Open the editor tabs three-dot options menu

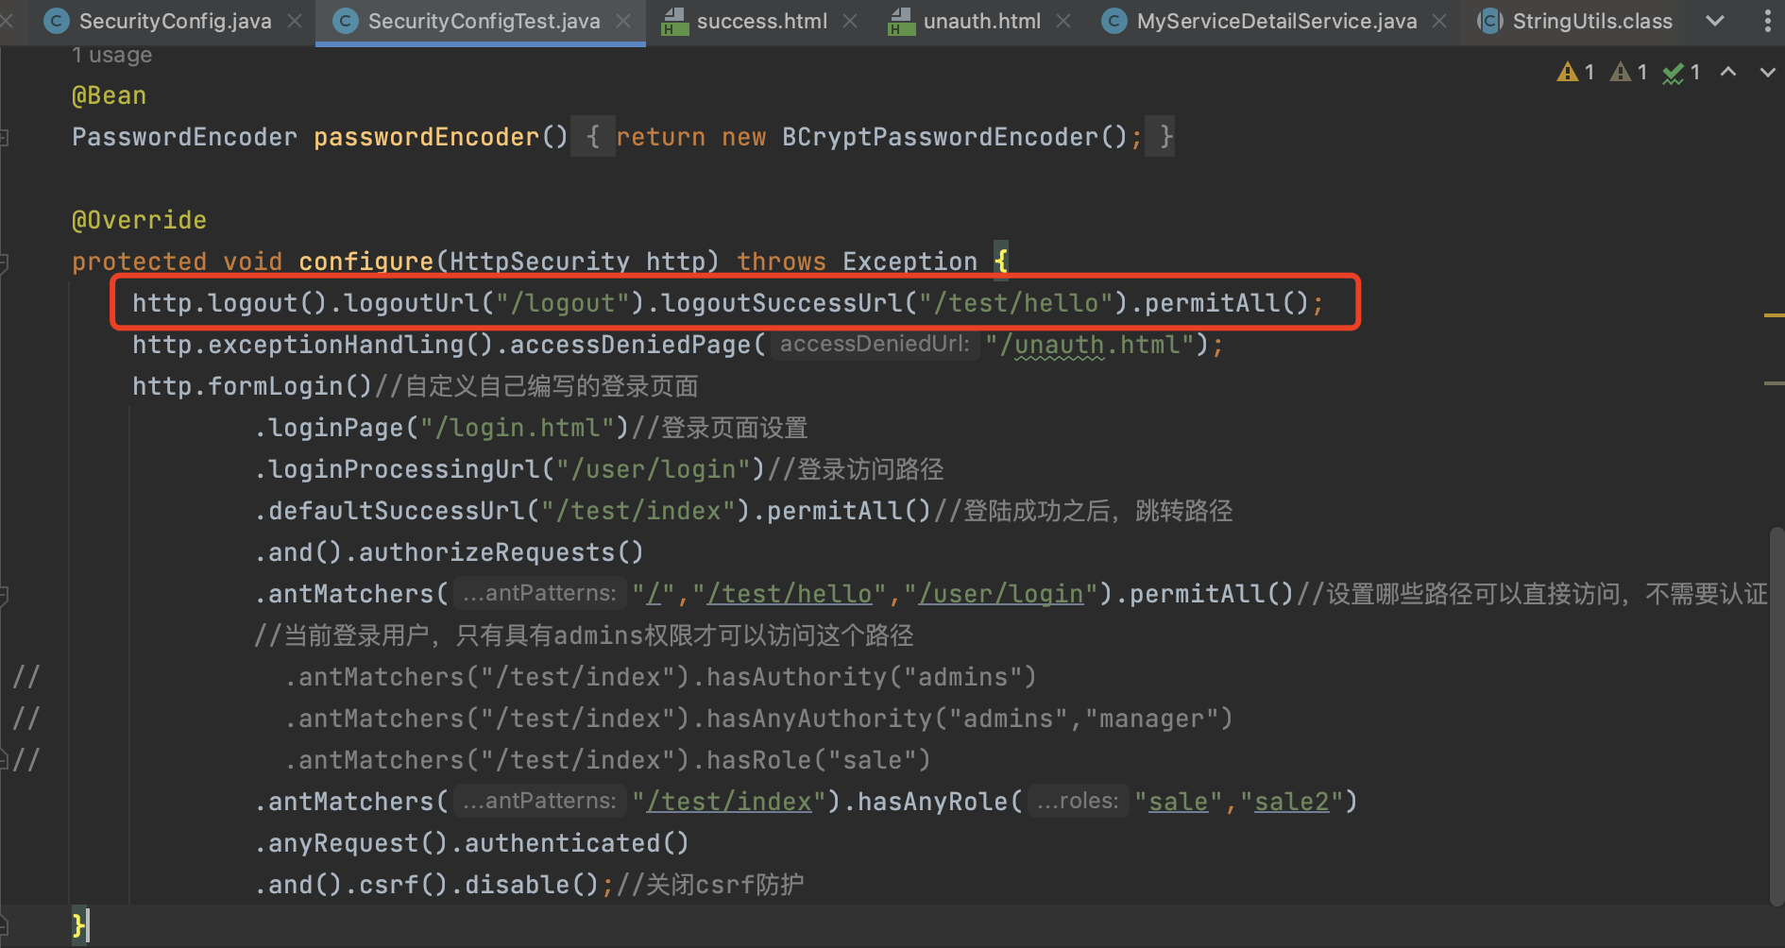pos(1767,21)
